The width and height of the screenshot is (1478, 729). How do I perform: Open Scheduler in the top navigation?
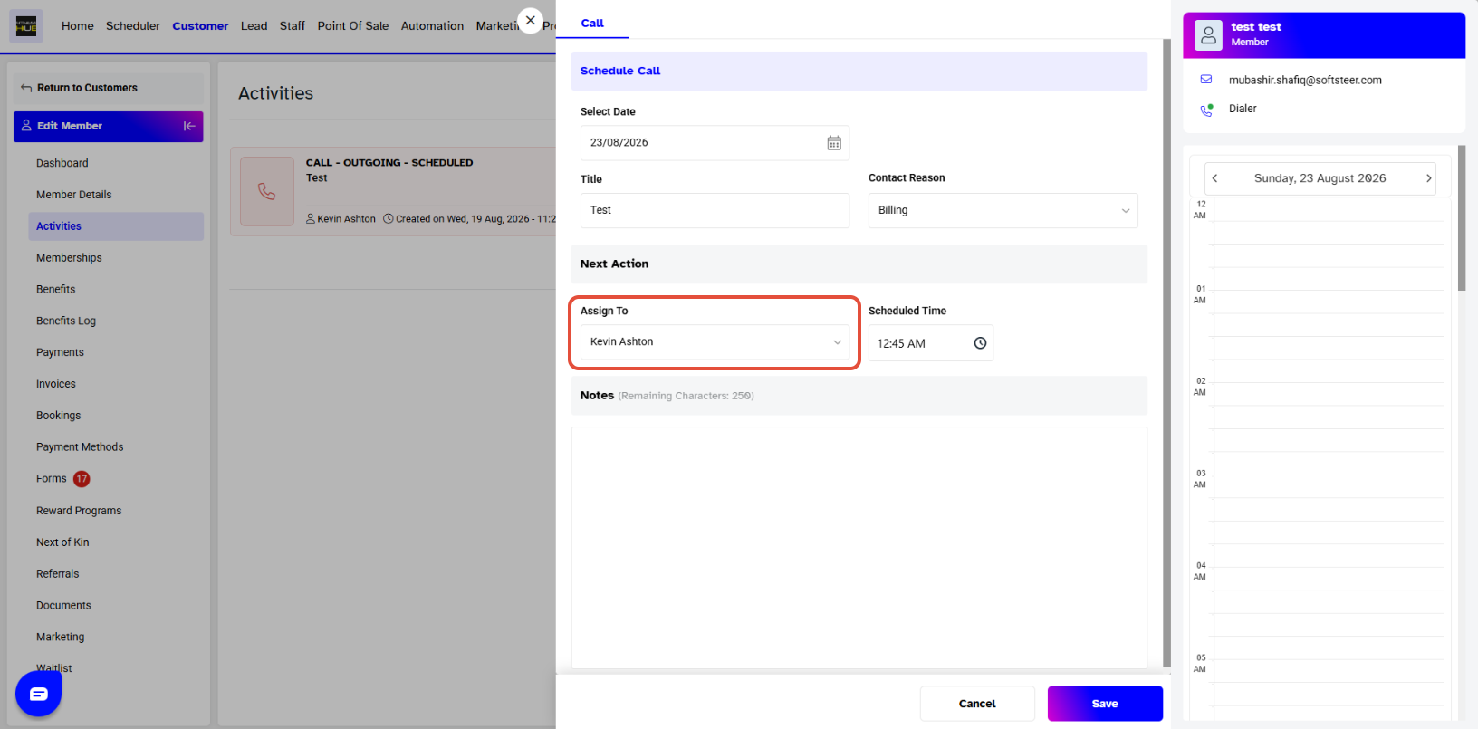click(x=133, y=26)
